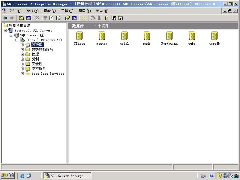This screenshot has height=180, width=240.
Task: Click the new database cylinder toolbar icon
Action: pos(107,18)
